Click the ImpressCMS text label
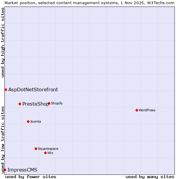 click(22, 170)
